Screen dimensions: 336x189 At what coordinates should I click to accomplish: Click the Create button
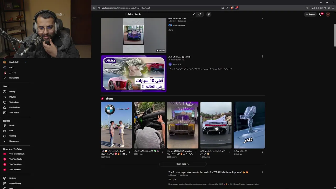pyautogui.click(x=310, y=14)
